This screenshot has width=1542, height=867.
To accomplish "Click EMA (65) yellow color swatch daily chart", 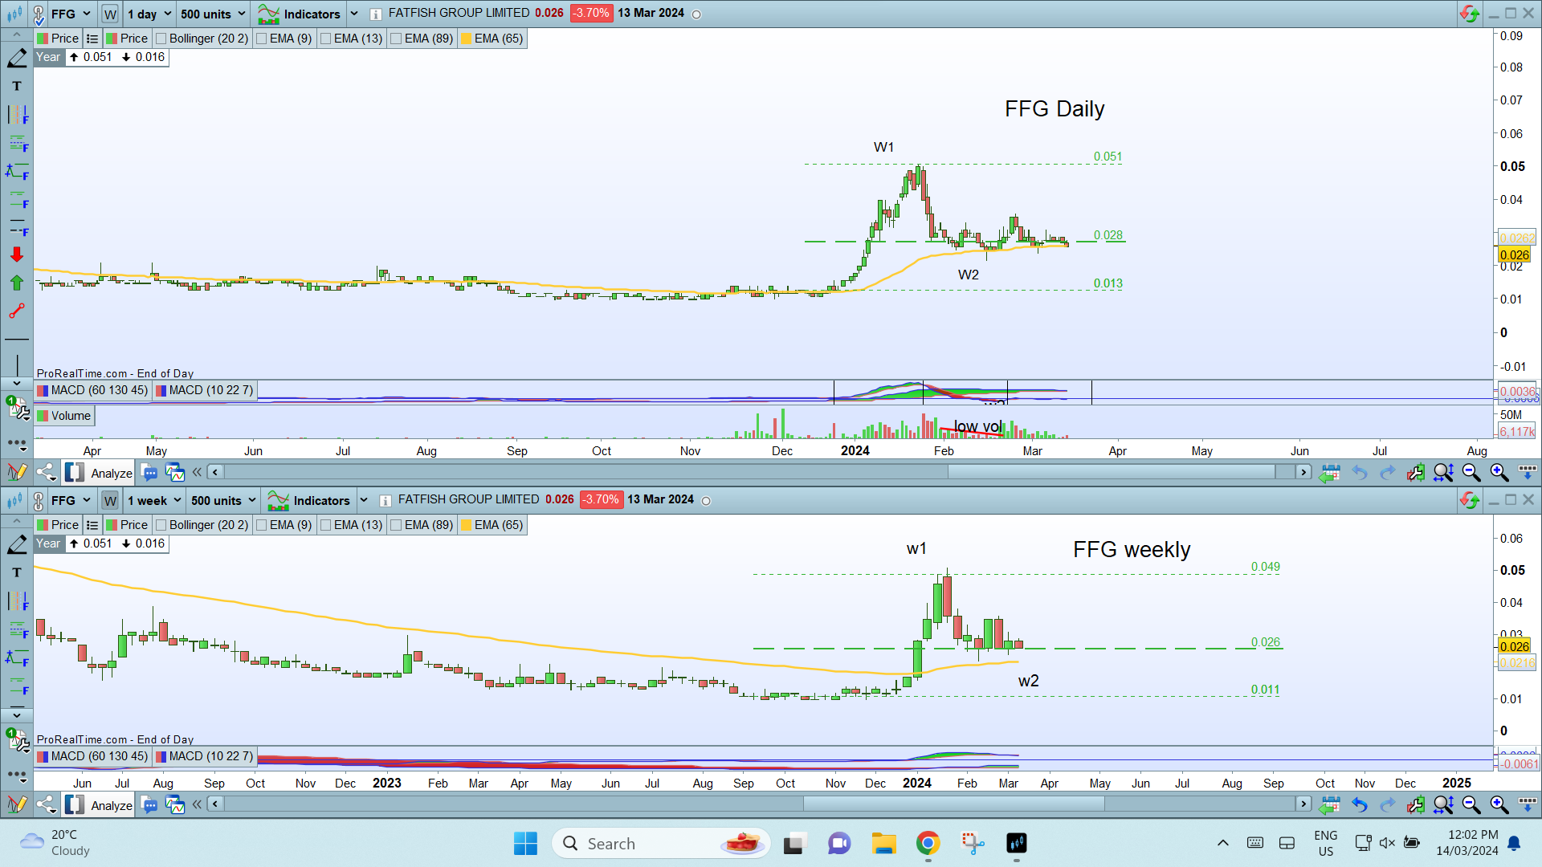I will tap(467, 39).
